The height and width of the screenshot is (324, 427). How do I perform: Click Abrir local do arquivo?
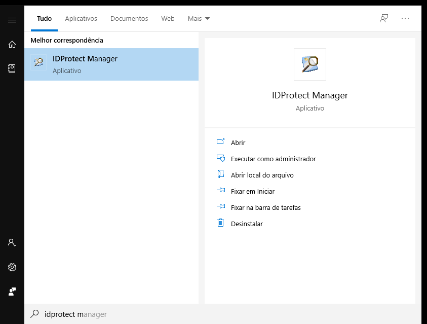pos(262,175)
